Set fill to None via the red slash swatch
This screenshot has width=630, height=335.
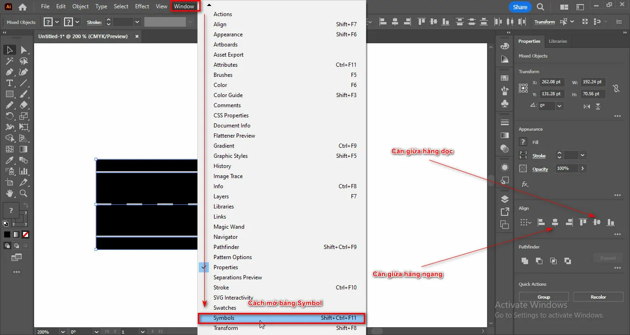(x=26, y=234)
